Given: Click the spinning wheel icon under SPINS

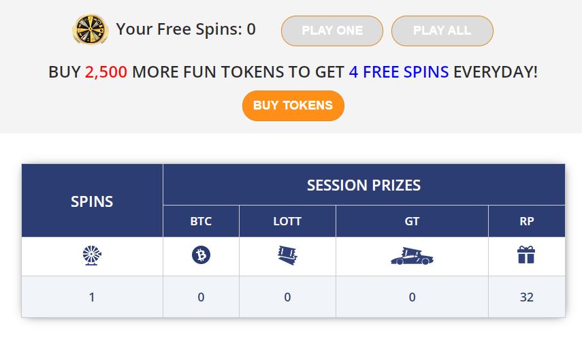Looking at the screenshot, I should (x=92, y=255).
